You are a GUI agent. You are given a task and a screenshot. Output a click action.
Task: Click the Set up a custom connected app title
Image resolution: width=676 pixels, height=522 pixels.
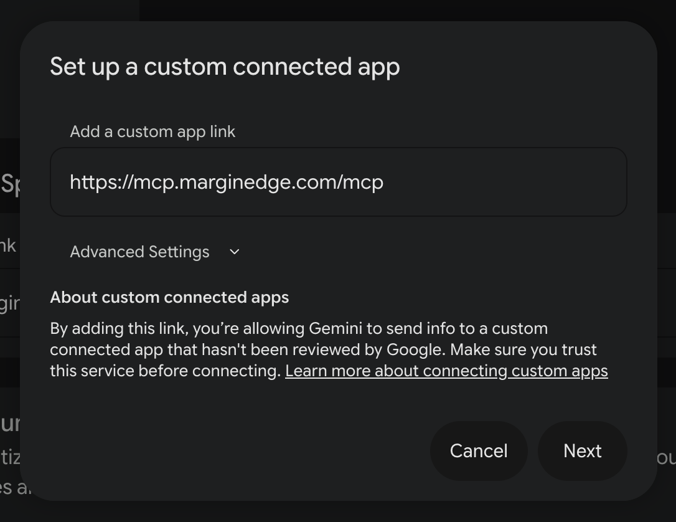coord(225,67)
